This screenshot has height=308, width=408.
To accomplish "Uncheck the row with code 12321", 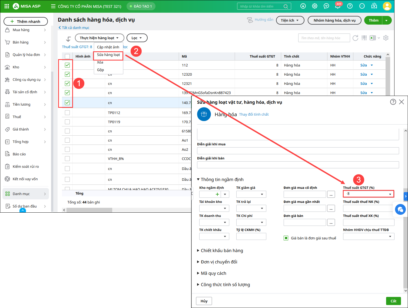I will (67, 83).
